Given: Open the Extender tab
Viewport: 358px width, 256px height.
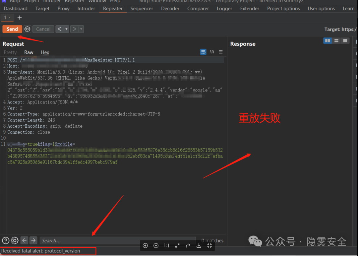Looking at the screenshot, I should pyautogui.click(x=250, y=8).
